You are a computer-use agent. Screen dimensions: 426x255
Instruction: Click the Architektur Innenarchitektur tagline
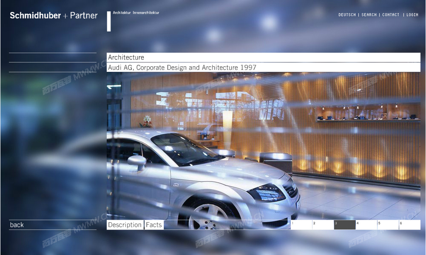(x=136, y=12)
